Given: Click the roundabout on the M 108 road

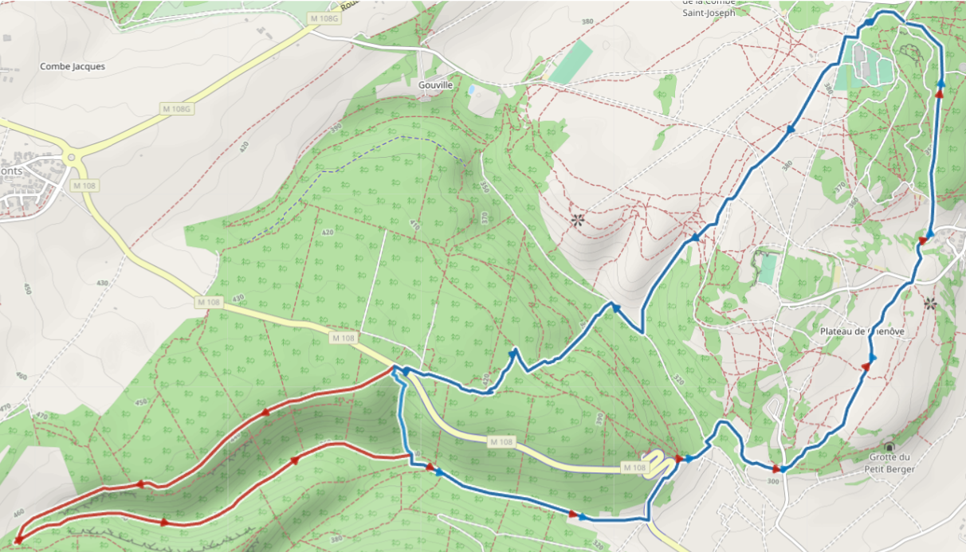Looking at the screenshot, I should [72, 158].
